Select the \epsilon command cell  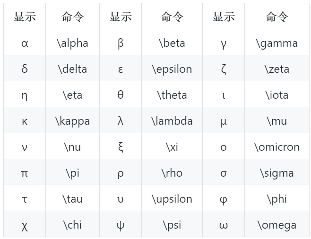(172, 68)
